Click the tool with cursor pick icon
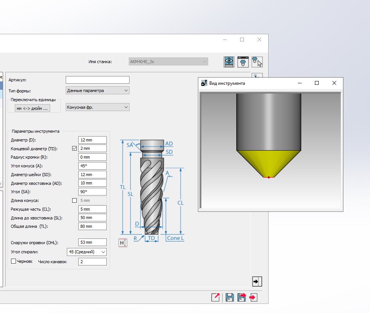This screenshot has width=370, height=313. (x=257, y=62)
